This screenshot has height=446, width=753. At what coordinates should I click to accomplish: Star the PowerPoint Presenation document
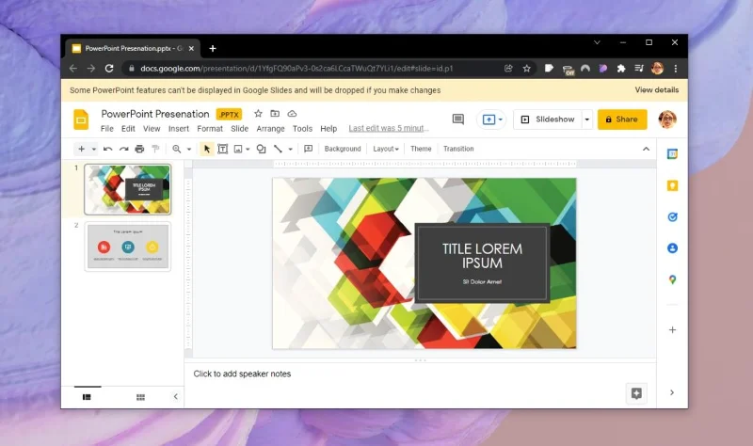click(258, 114)
